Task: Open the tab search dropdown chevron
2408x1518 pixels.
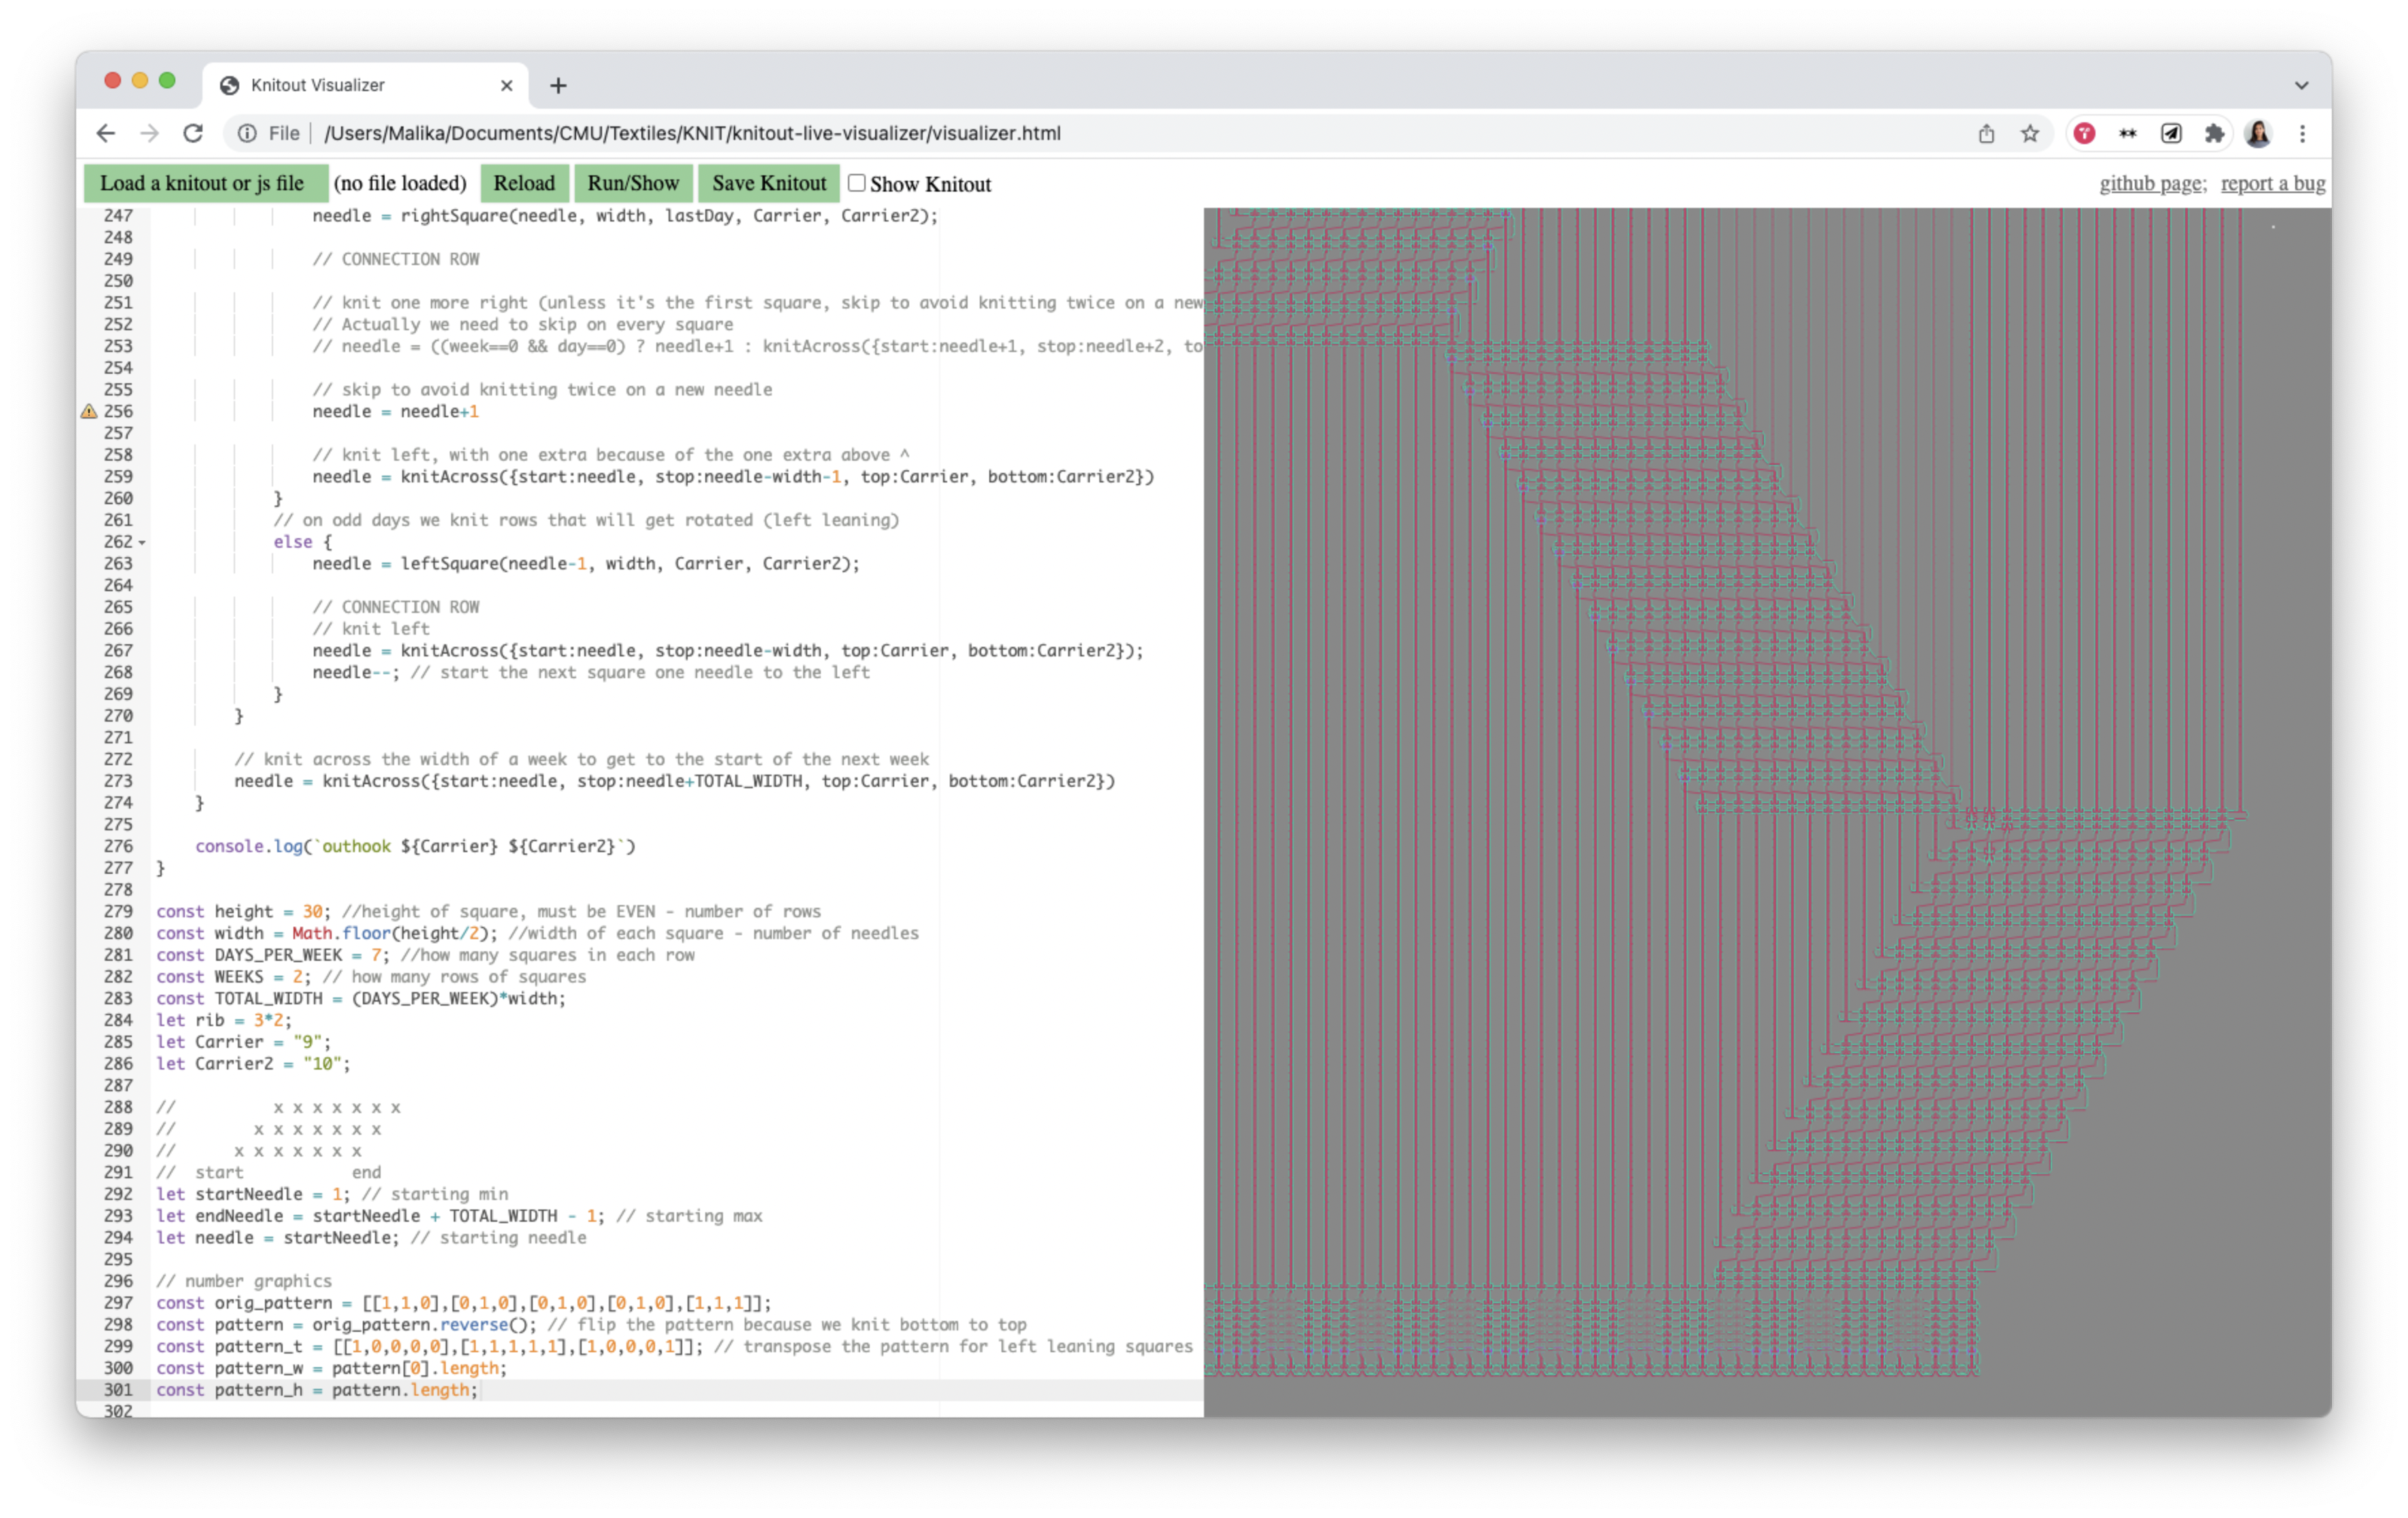Action: 2301,85
